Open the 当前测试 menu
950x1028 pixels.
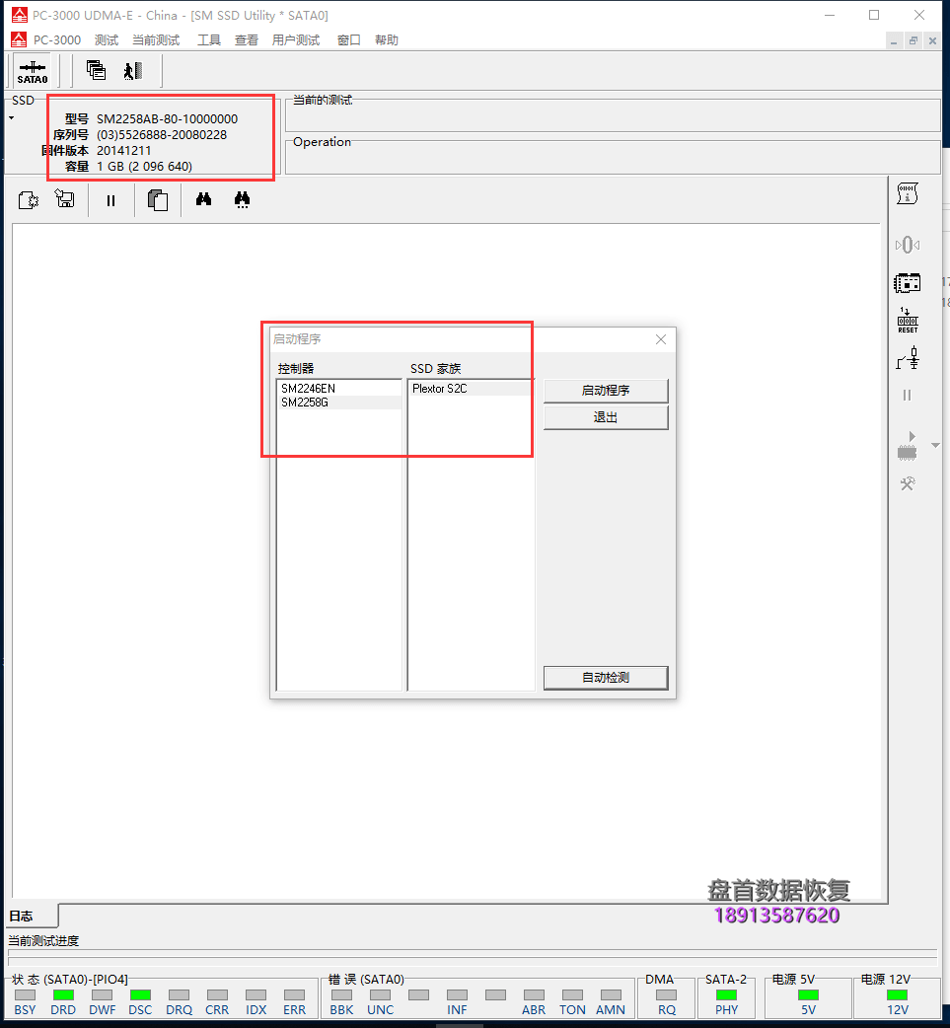pos(156,40)
